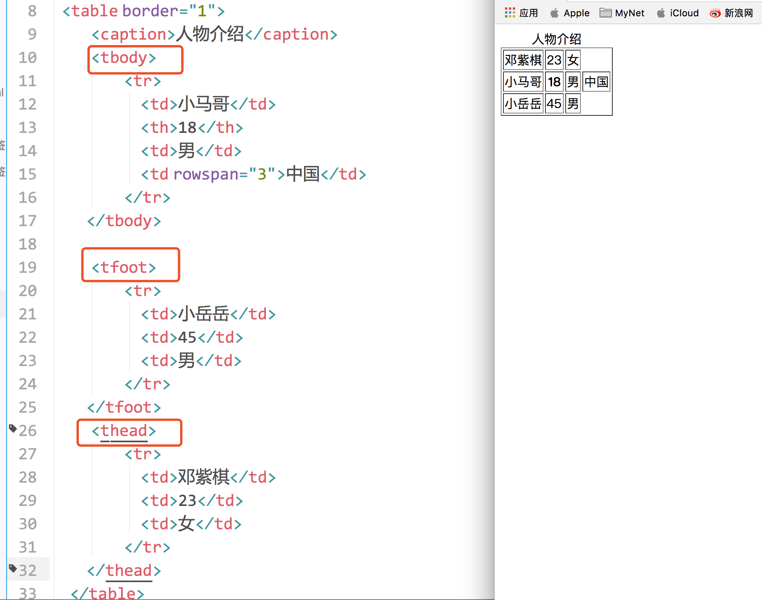Image resolution: width=762 pixels, height=600 pixels.
Task: Click the table border attribute on line 8
Action: pos(150,11)
